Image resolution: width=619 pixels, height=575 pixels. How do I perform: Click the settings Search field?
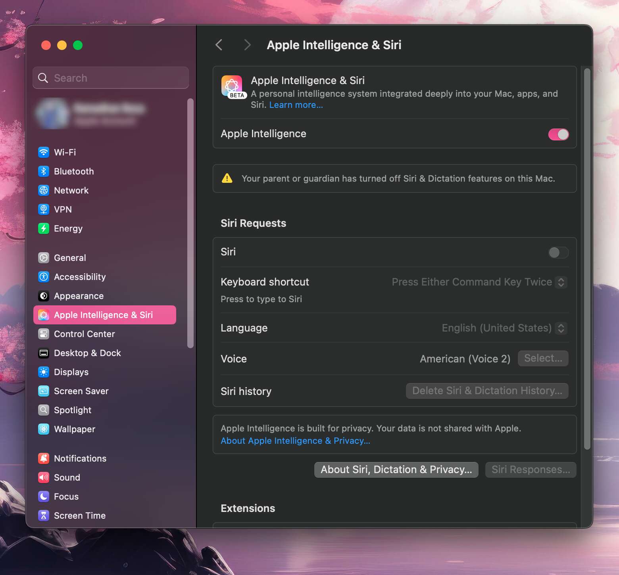click(111, 78)
